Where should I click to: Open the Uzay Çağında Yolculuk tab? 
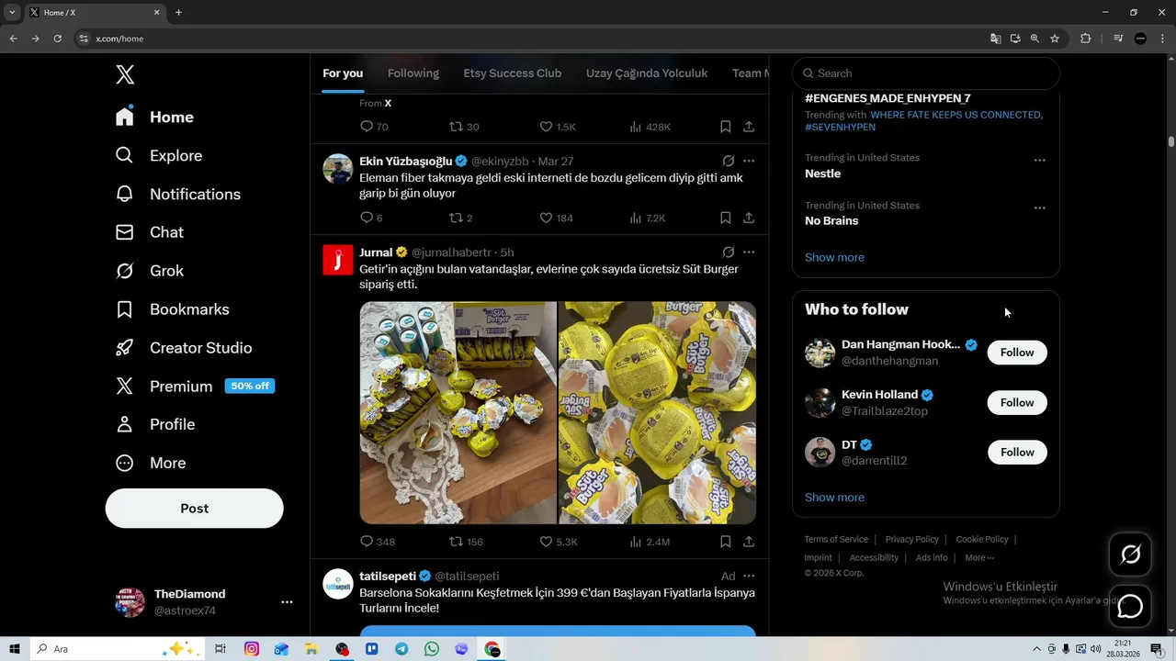(647, 73)
